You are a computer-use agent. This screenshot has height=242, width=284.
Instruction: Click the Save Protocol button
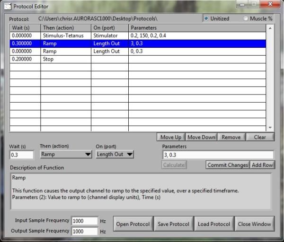point(174,224)
